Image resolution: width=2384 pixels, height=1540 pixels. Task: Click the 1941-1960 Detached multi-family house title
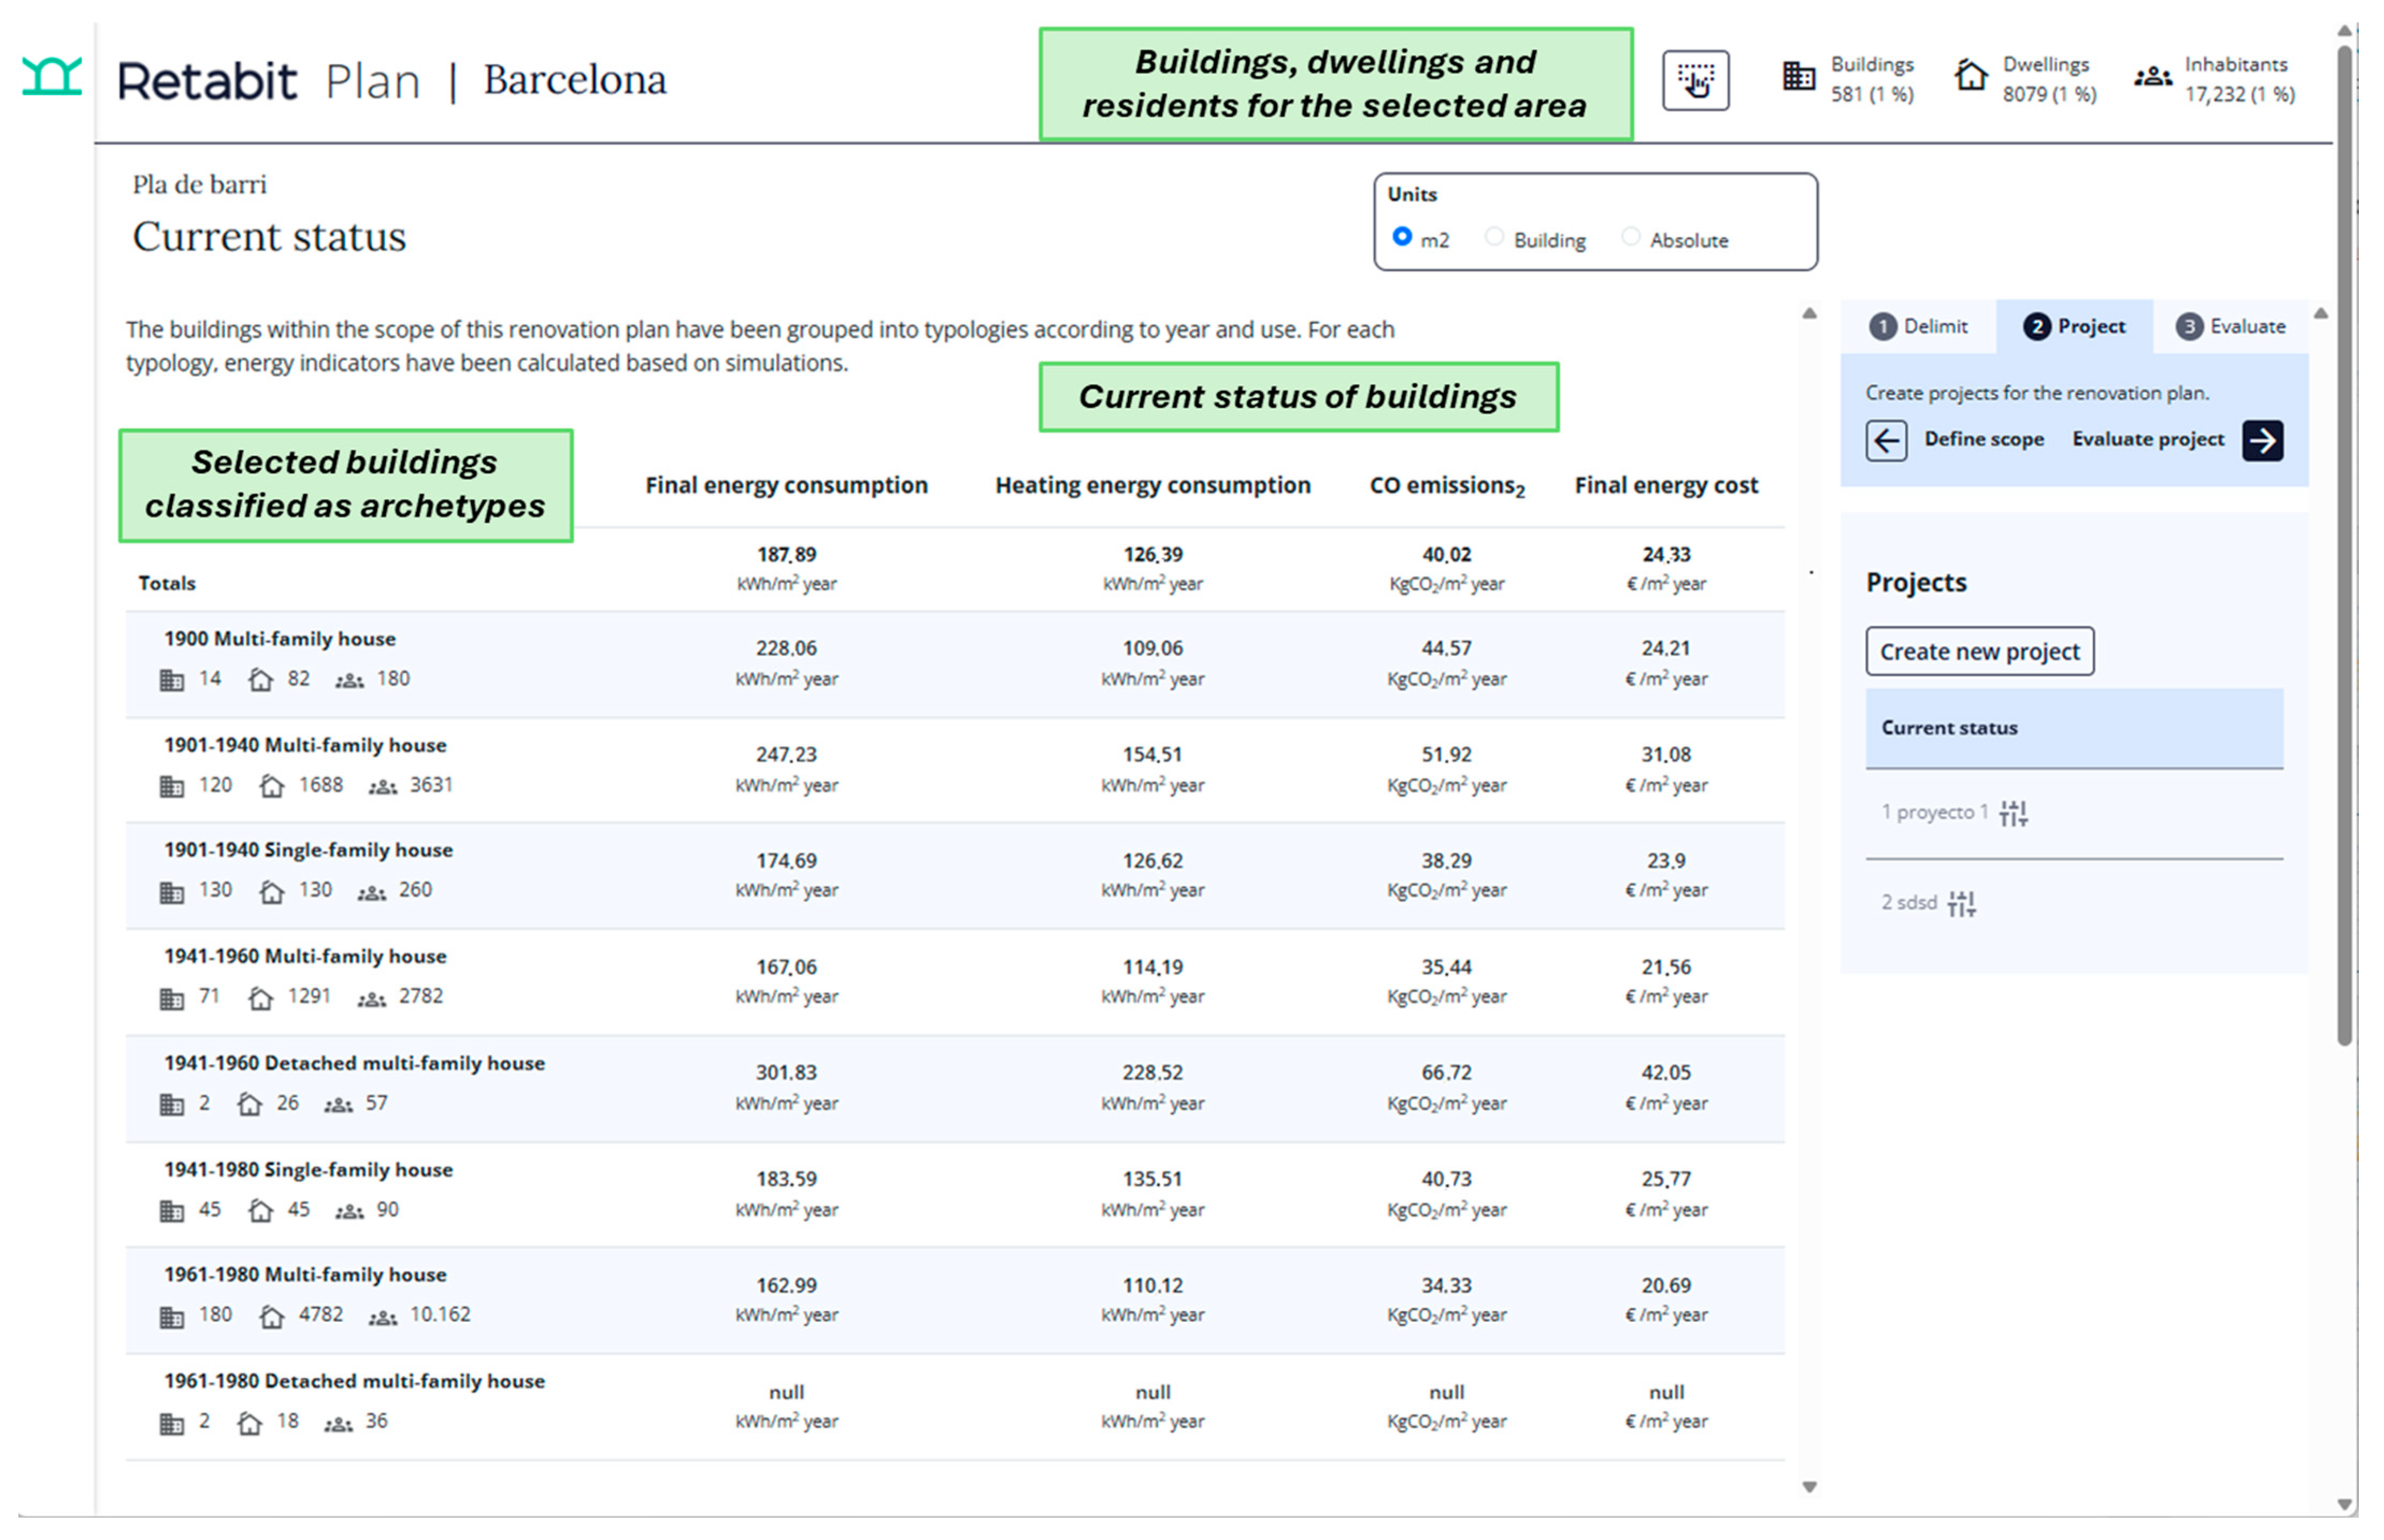(x=354, y=1063)
